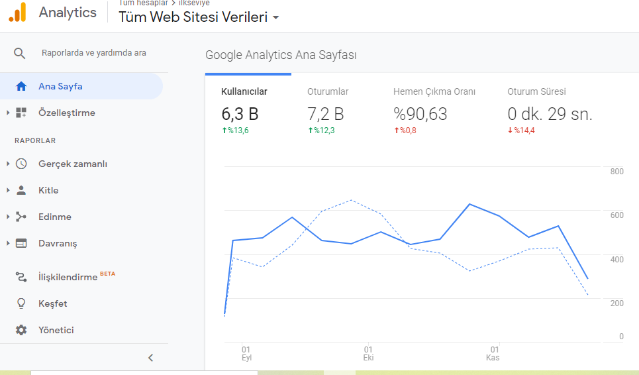Viewport: 639px width, 375px height.
Task: Click the Kitle person icon
Action: [x=21, y=190]
